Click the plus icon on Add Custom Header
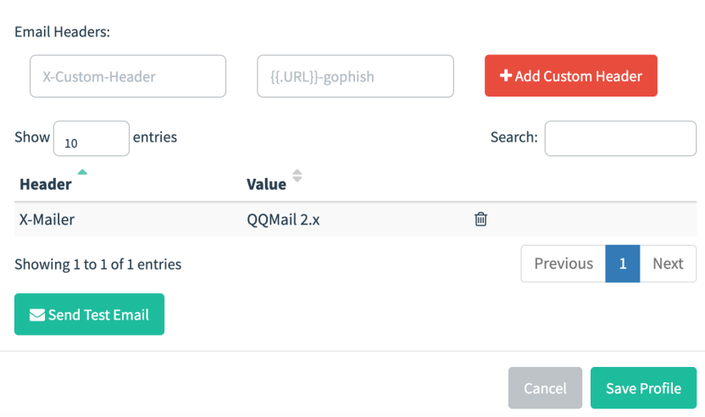 506,75
